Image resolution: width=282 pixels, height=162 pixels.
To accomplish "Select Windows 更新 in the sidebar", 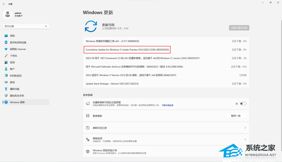I will coord(26,102).
